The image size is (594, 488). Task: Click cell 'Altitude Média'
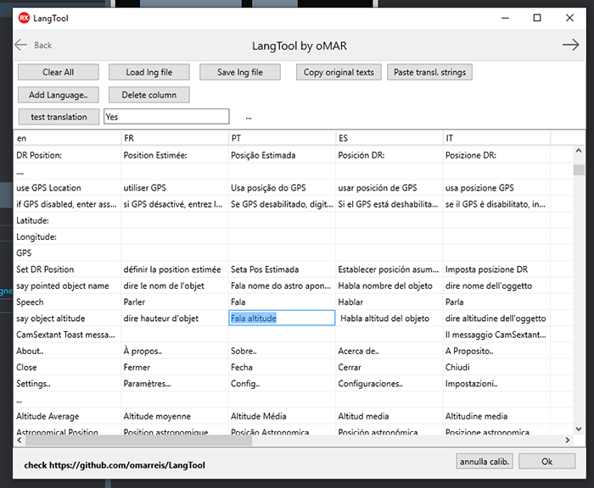pos(282,416)
